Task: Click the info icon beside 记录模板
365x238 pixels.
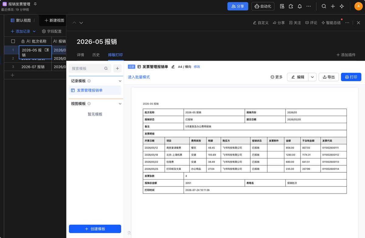Action: point(89,81)
